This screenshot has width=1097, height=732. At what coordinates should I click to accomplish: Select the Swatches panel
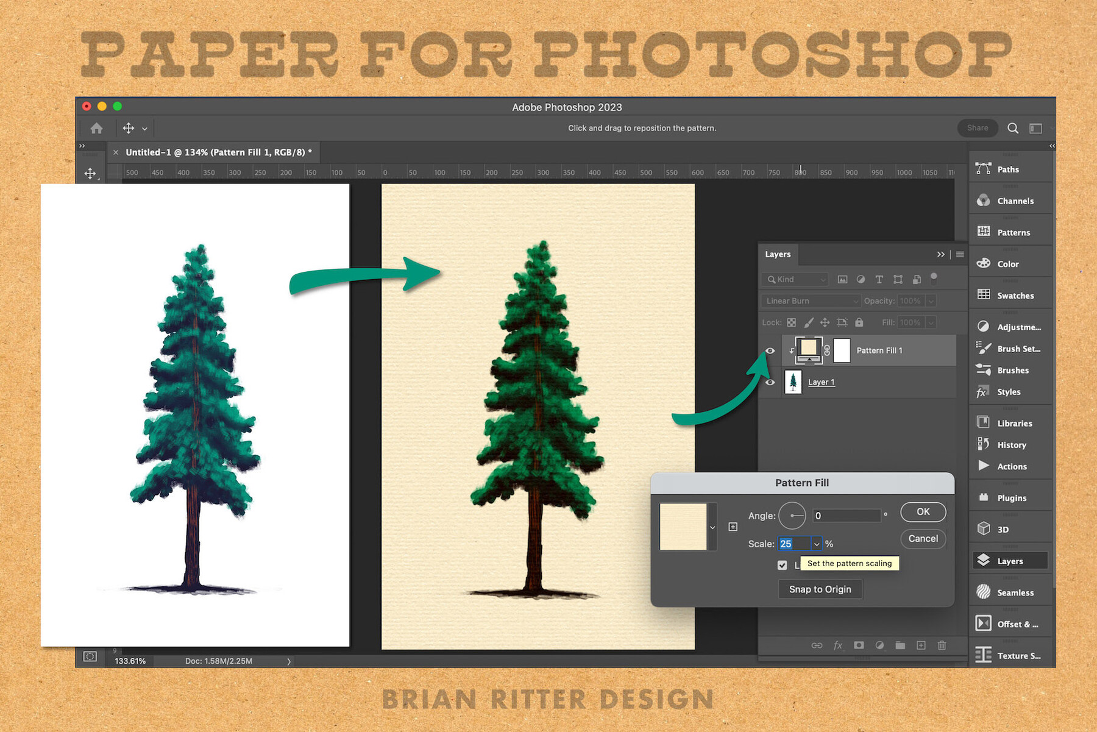click(x=1014, y=295)
